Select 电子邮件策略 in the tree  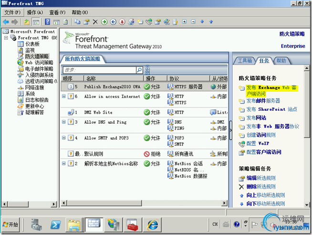(x=39, y=69)
